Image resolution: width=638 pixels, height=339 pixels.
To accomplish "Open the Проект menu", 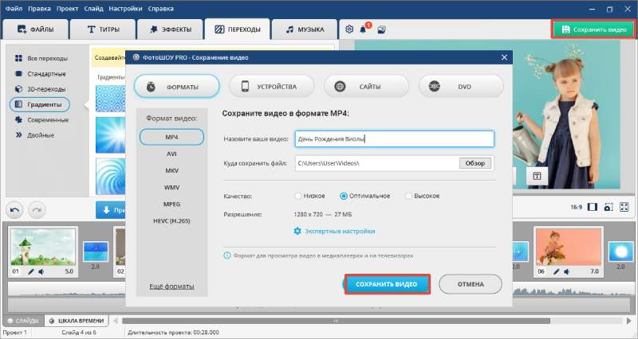I will pyautogui.click(x=68, y=9).
